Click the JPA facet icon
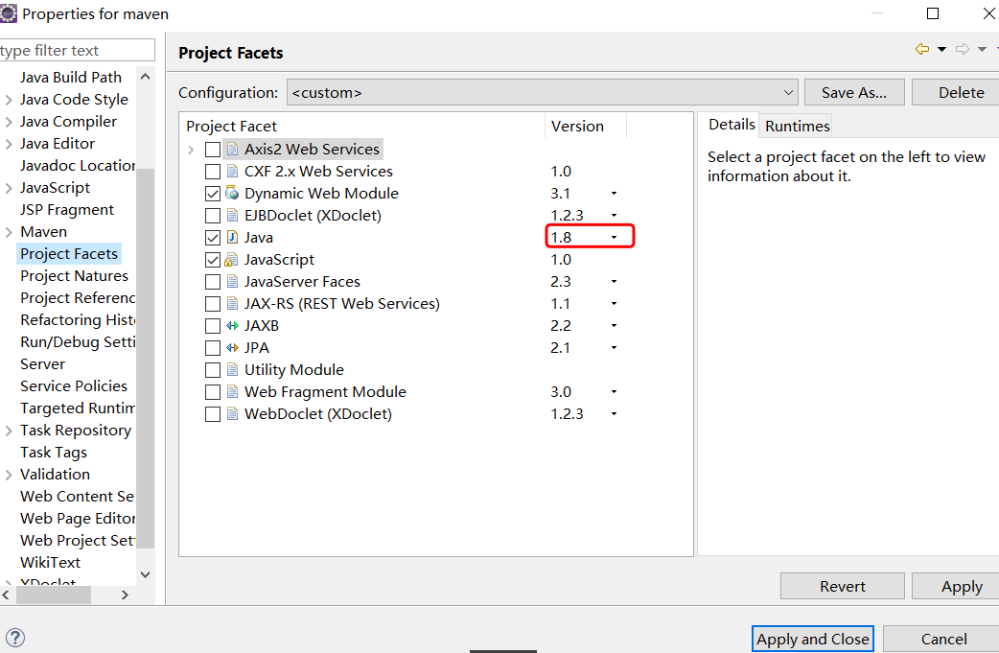This screenshot has width=999, height=653. [232, 348]
